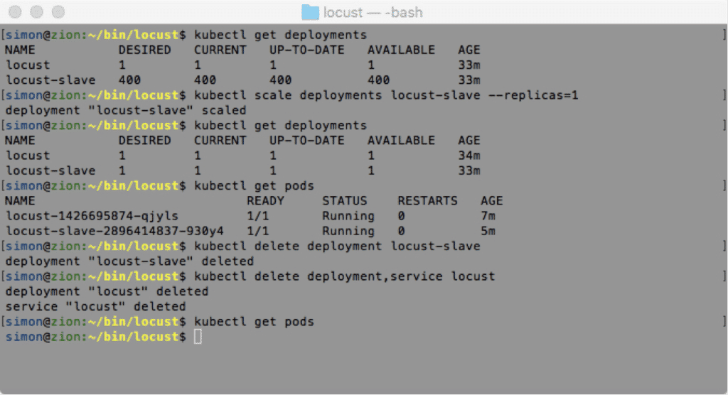728x395 pixels.
Task: Zoom the terminal window
Action: [x=58, y=12]
